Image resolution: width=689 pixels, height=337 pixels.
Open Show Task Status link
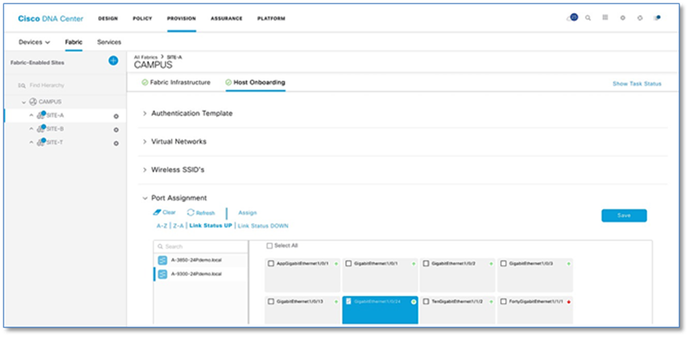(x=637, y=84)
